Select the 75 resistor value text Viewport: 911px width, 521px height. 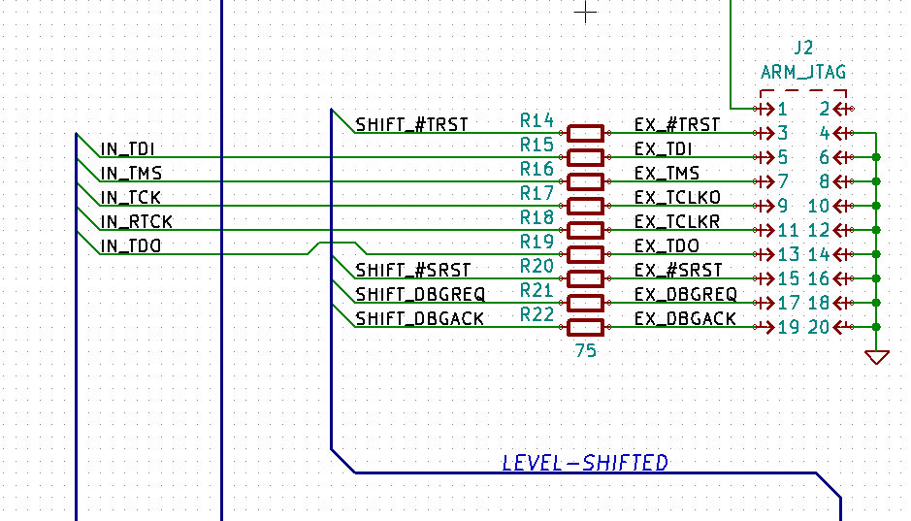586,350
